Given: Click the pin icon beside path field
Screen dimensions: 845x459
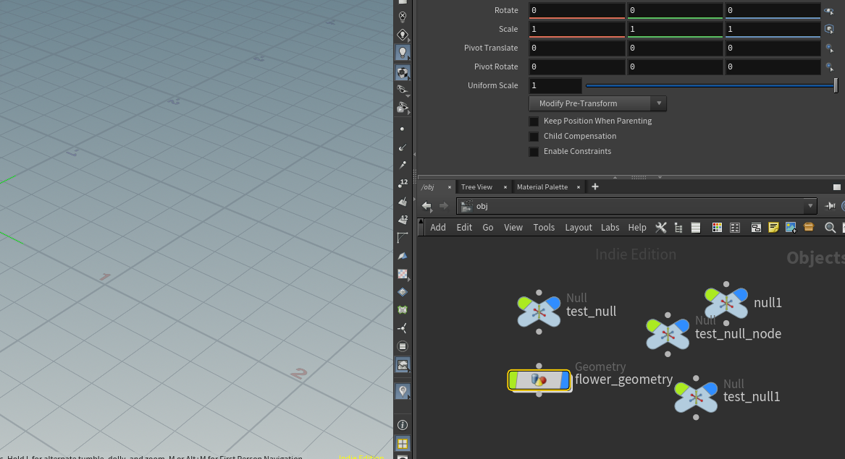Looking at the screenshot, I should point(830,206).
